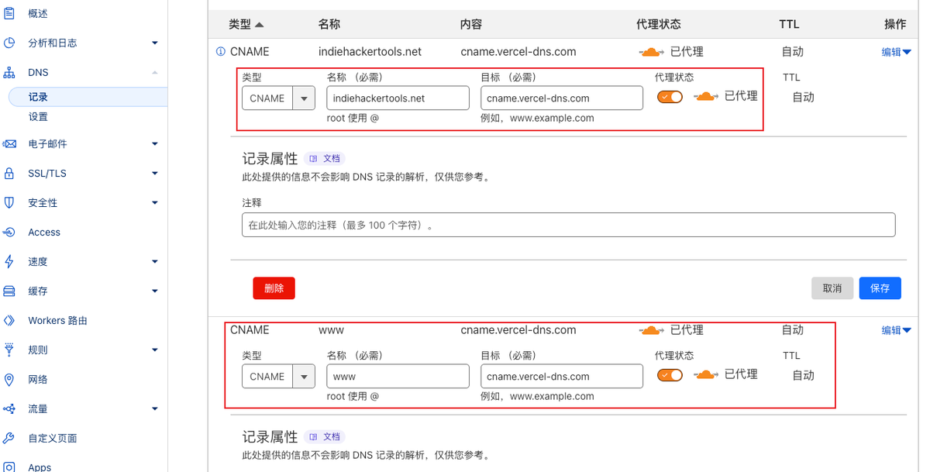Click the blue 保存 button
Screen dimensions: 930x472
coord(880,288)
